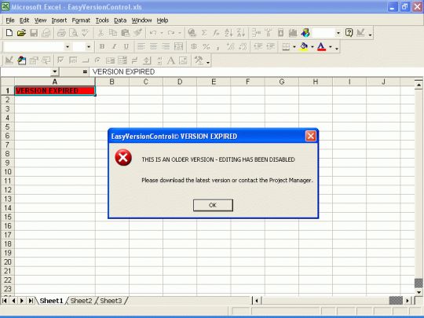This screenshot has height=318, width=424.
Task: Expand the Borders dropdown arrow
Action: 294,47
